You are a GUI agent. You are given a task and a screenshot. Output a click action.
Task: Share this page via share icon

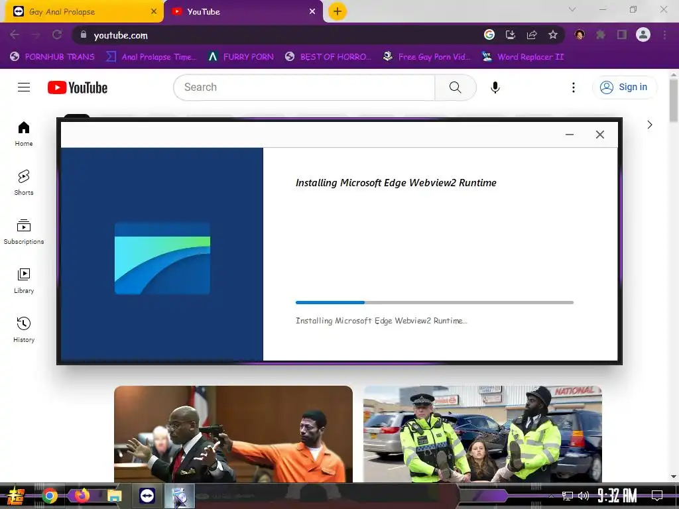(x=532, y=34)
